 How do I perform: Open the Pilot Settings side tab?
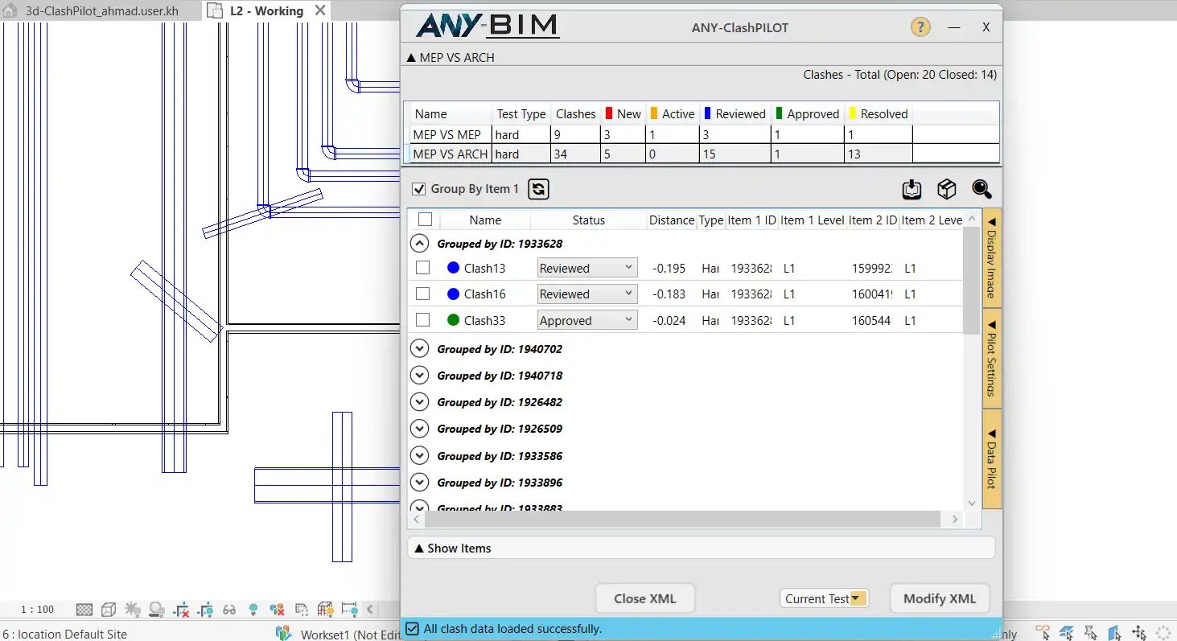pyautogui.click(x=992, y=359)
